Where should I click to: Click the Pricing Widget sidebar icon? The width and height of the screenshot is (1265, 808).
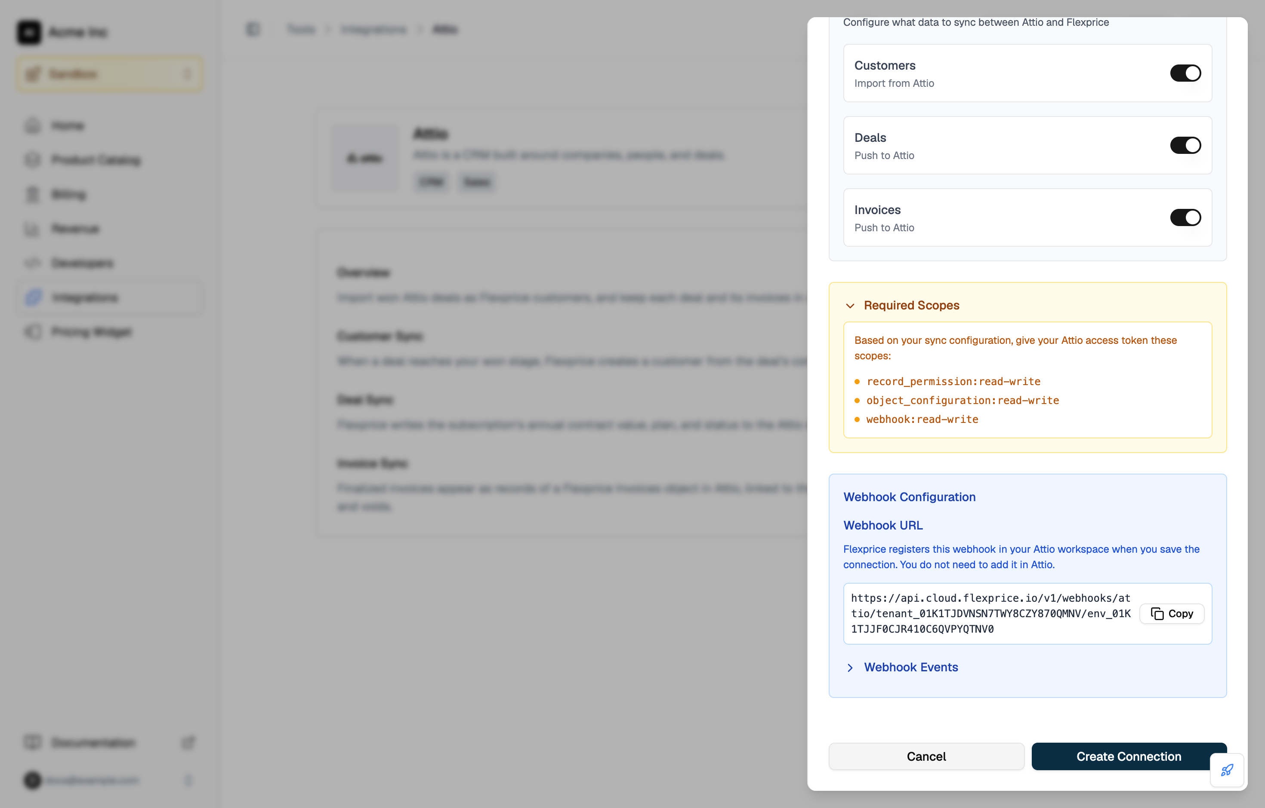(x=33, y=332)
